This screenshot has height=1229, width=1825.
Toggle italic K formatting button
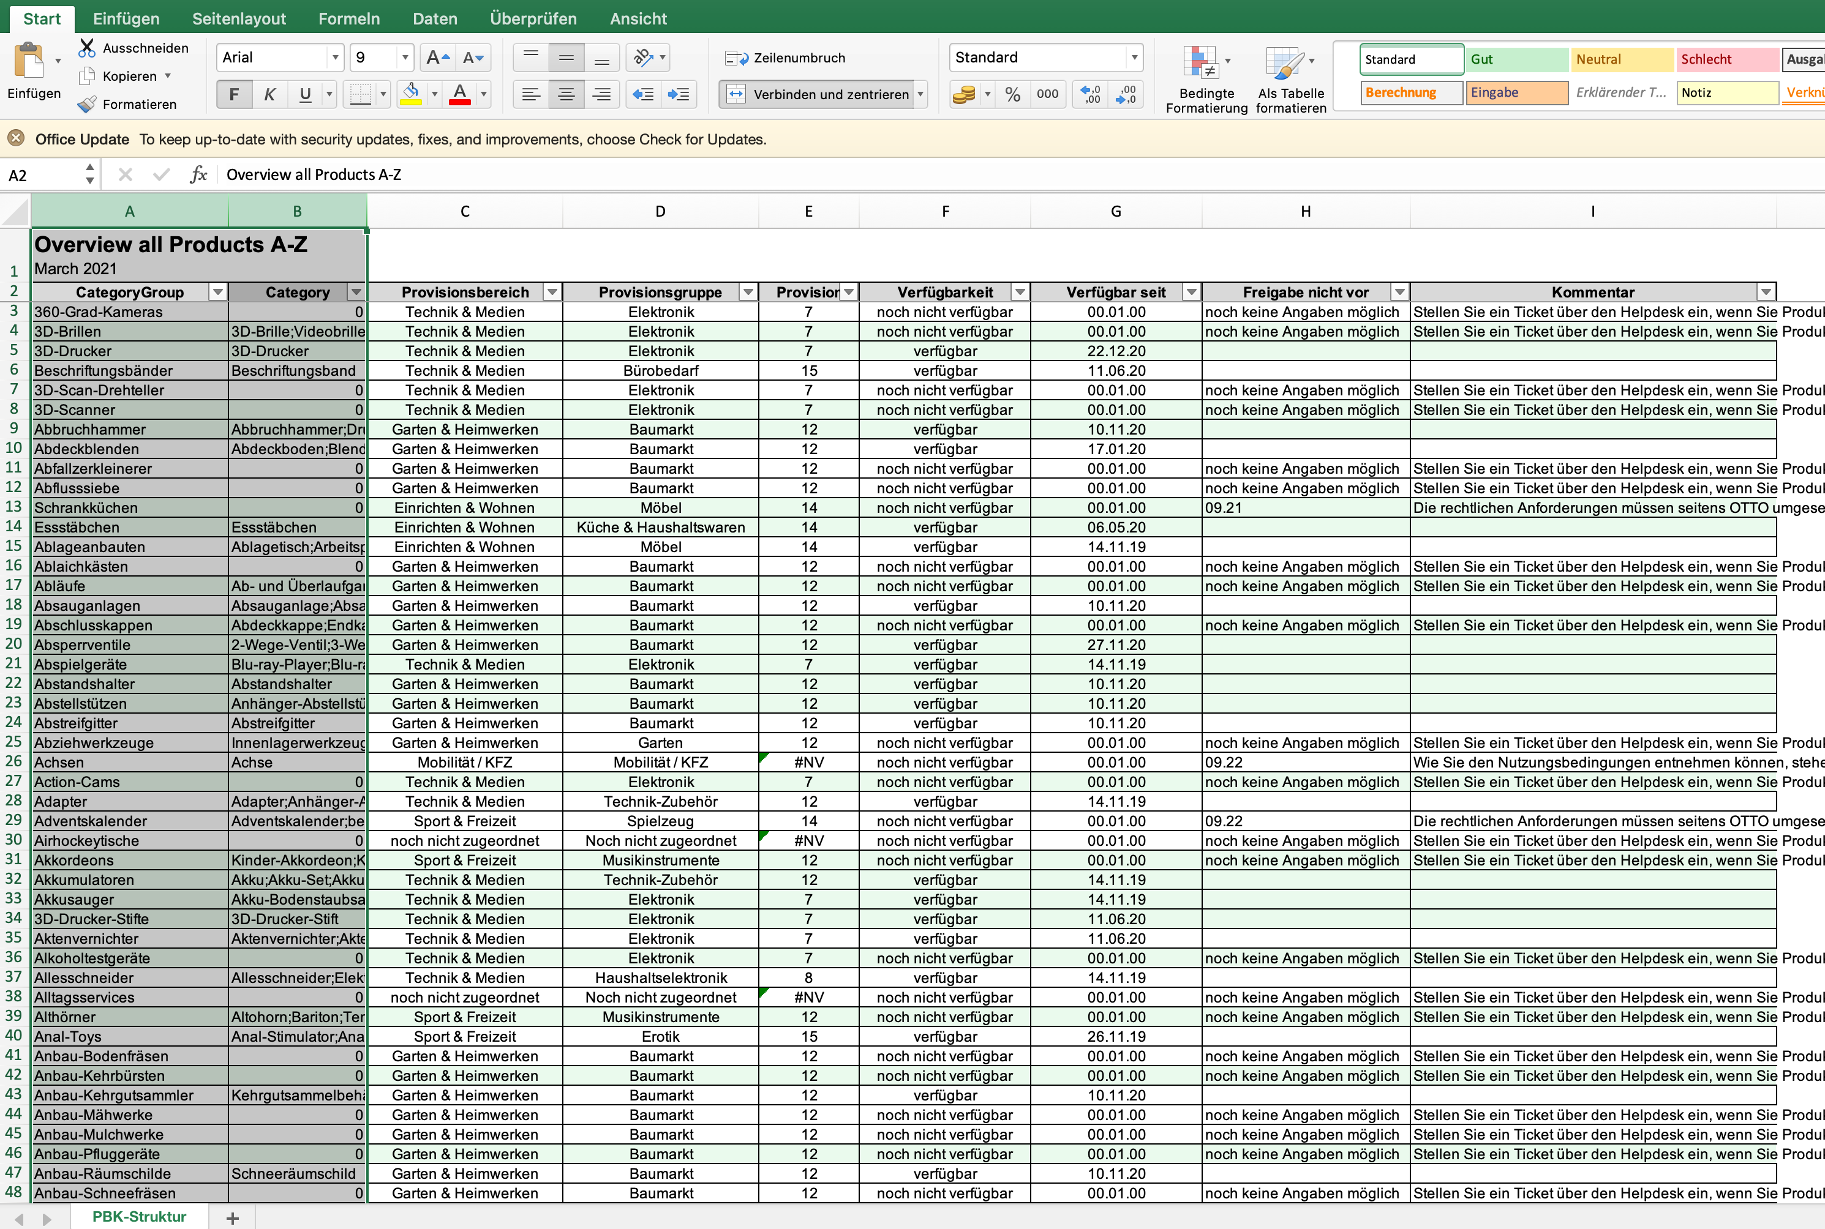[x=269, y=95]
